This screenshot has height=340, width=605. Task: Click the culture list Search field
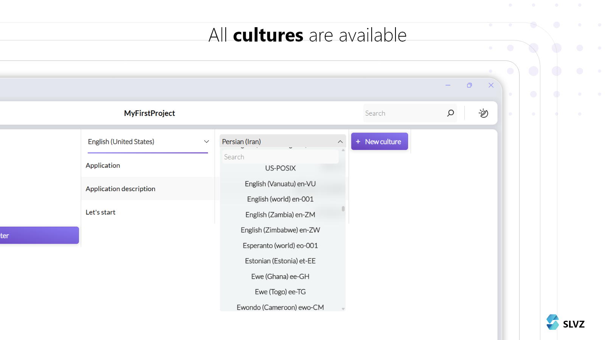[x=280, y=157]
